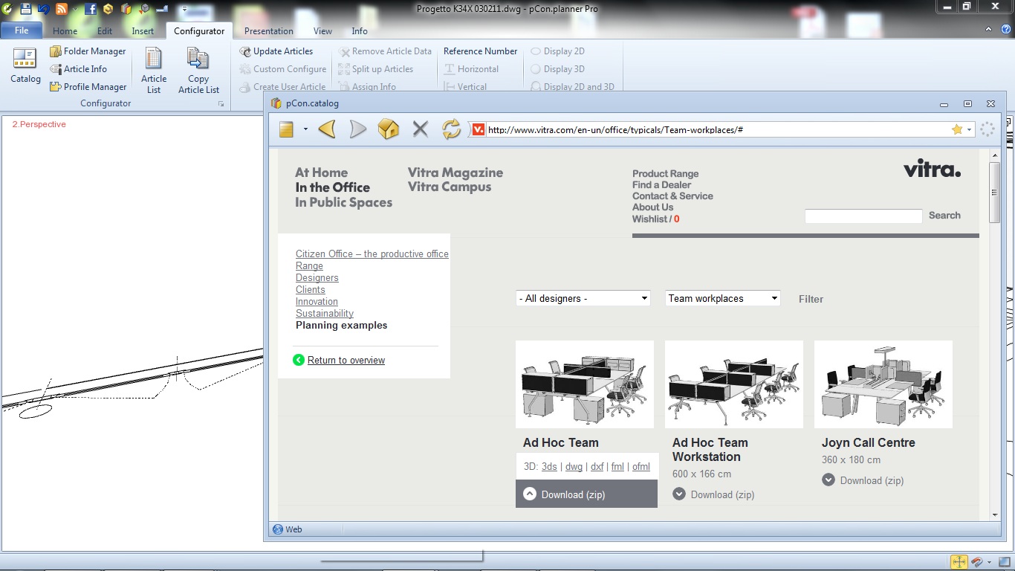
Task: Click the undo arrow in quick access toolbar
Action: click(x=43, y=9)
